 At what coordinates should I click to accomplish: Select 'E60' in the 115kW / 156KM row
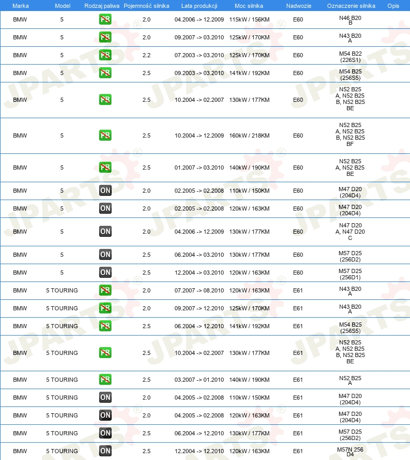point(298,19)
